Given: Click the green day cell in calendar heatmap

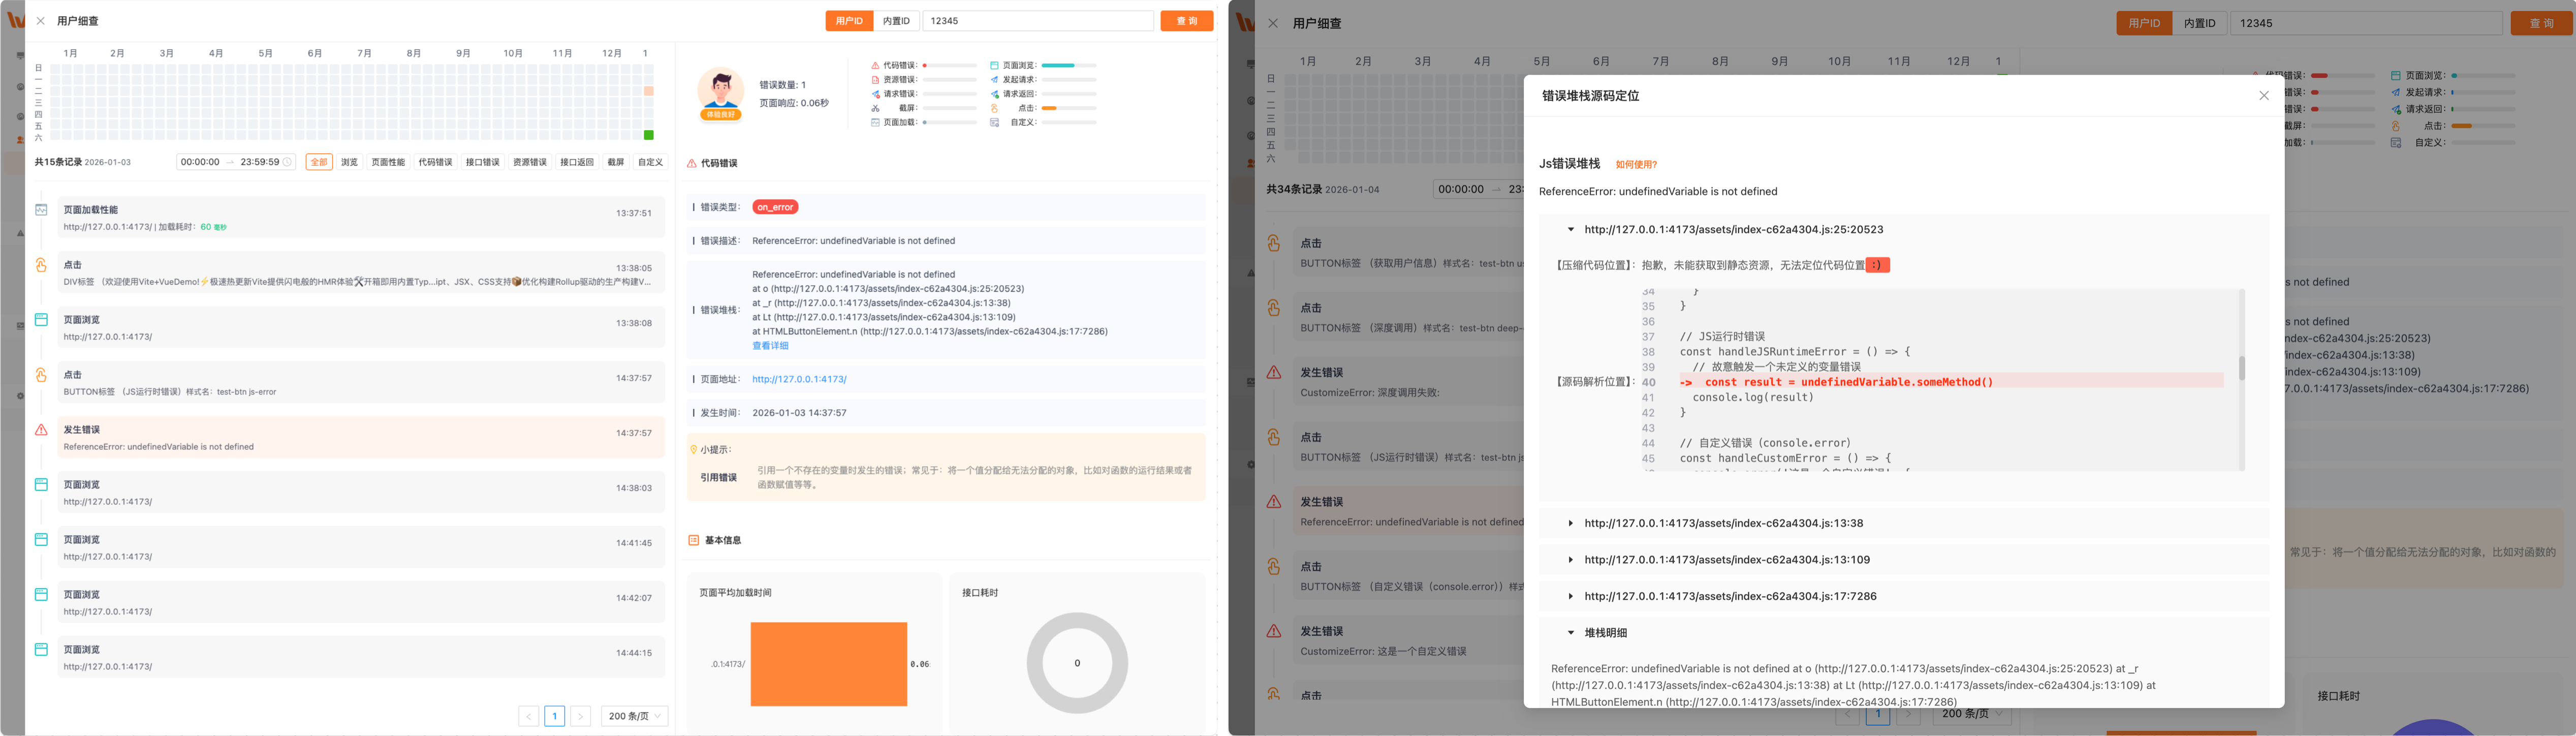Looking at the screenshot, I should pyautogui.click(x=649, y=135).
